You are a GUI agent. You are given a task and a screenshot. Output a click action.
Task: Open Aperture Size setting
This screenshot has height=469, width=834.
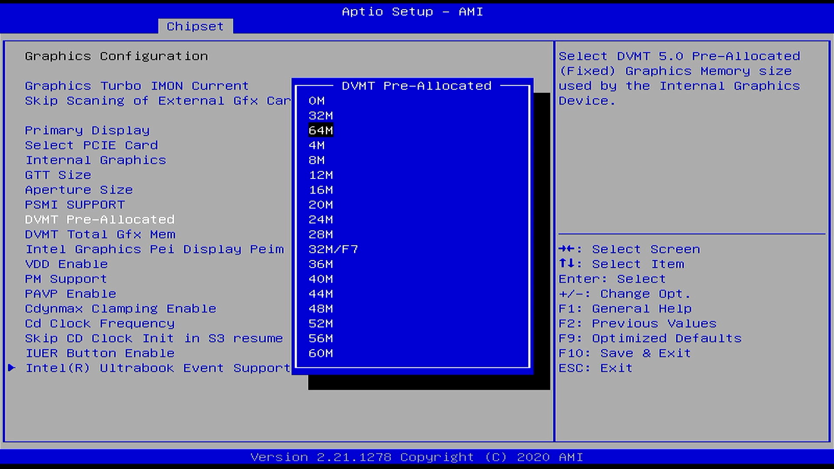(79, 190)
